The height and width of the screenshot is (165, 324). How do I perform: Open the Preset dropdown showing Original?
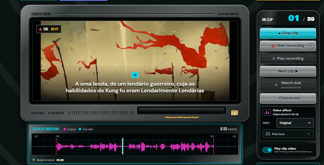(295, 123)
